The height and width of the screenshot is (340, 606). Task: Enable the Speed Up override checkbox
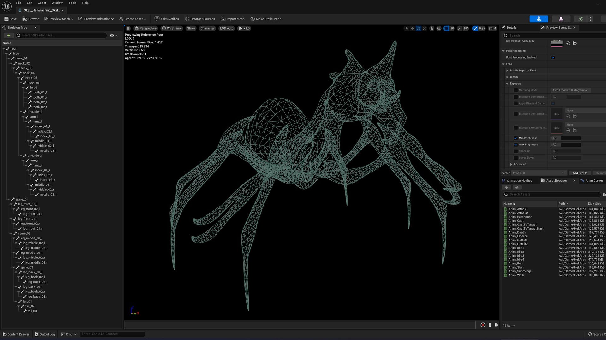coord(516,151)
